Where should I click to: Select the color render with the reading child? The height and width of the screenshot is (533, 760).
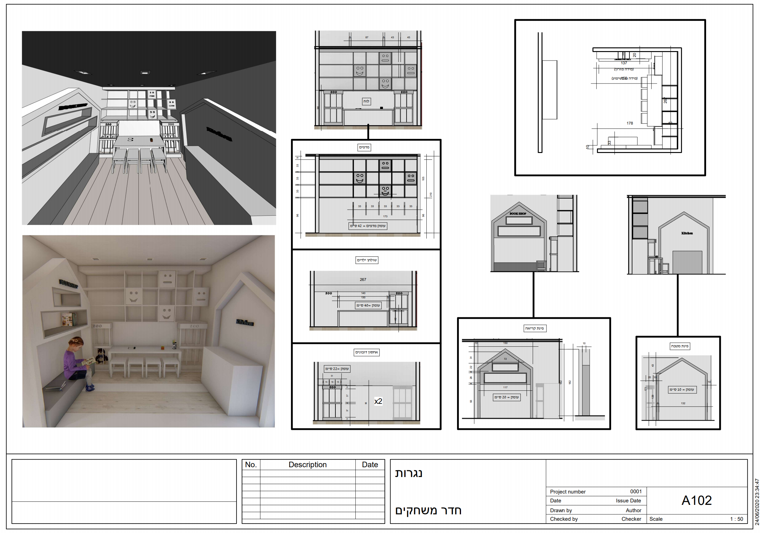(149, 331)
